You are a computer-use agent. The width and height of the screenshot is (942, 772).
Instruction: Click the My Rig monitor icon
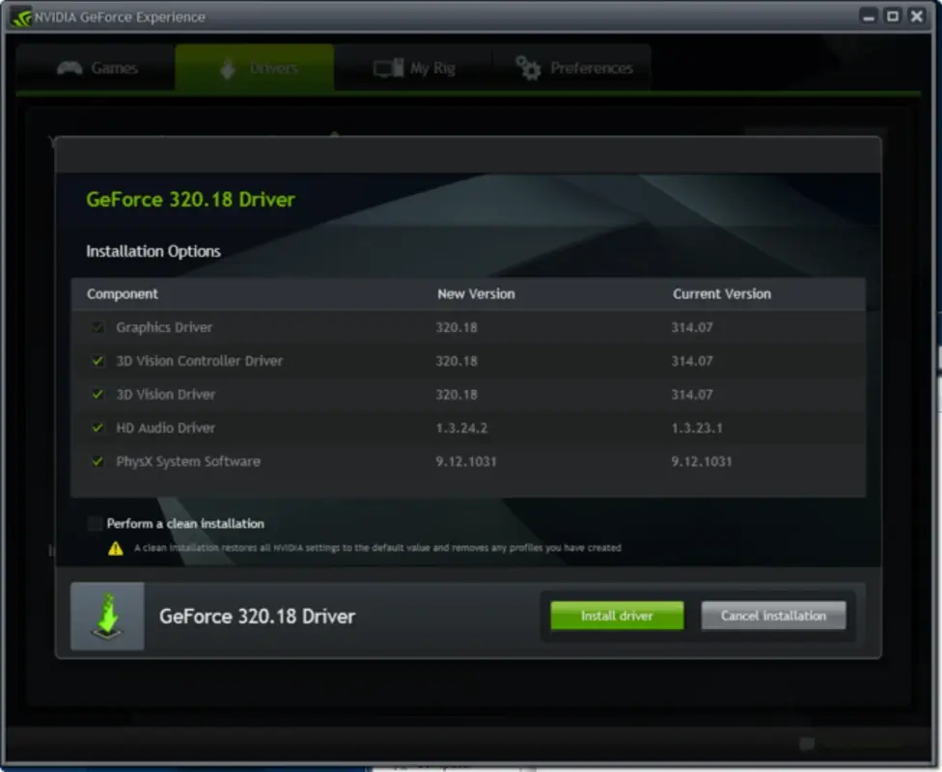click(x=390, y=68)
